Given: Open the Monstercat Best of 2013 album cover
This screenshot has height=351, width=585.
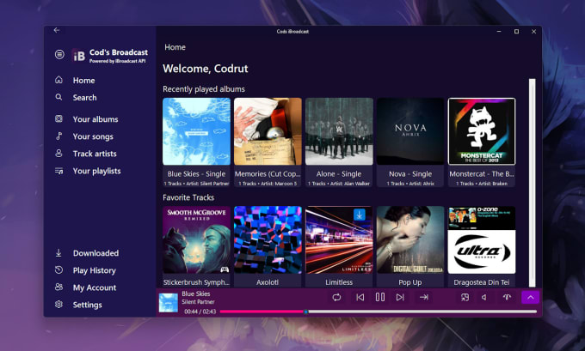Looking at the screenshot, I should coord(482,131).
